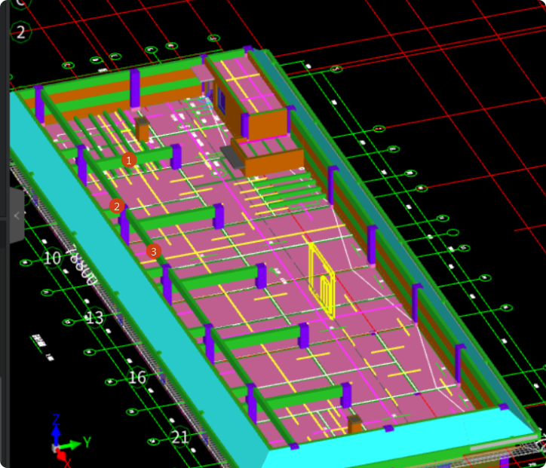Image resolution: width=546 pixels, height=468 pixels.
Task: Select grid axis label 10
Action: [x=52, y=258]
